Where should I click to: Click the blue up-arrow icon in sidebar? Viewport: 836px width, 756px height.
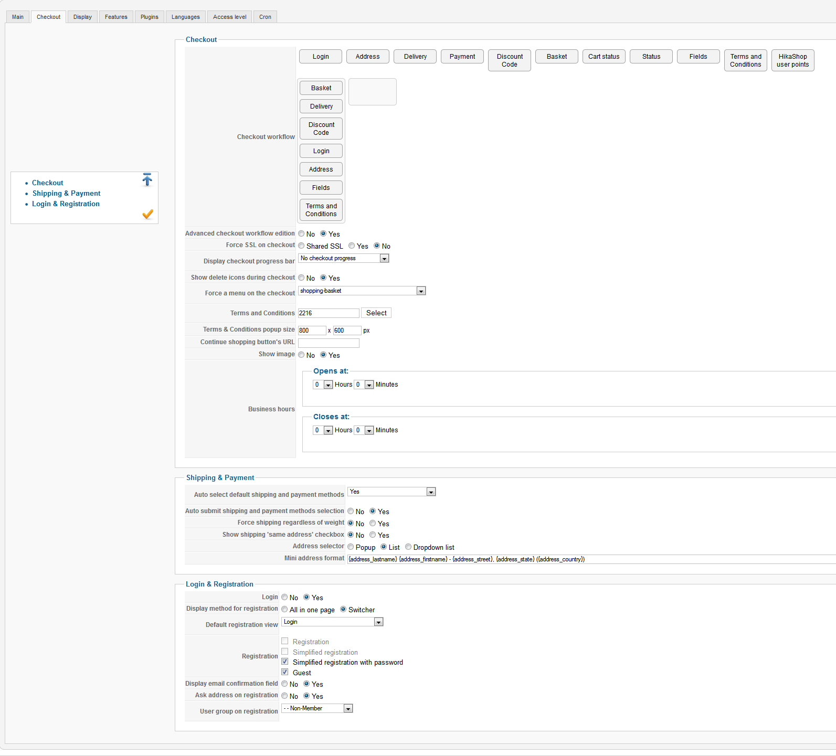(147, 180)
